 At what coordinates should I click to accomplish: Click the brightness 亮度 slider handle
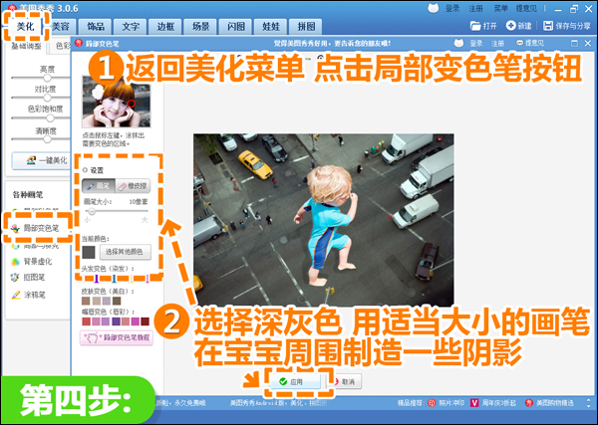(47, 78)
